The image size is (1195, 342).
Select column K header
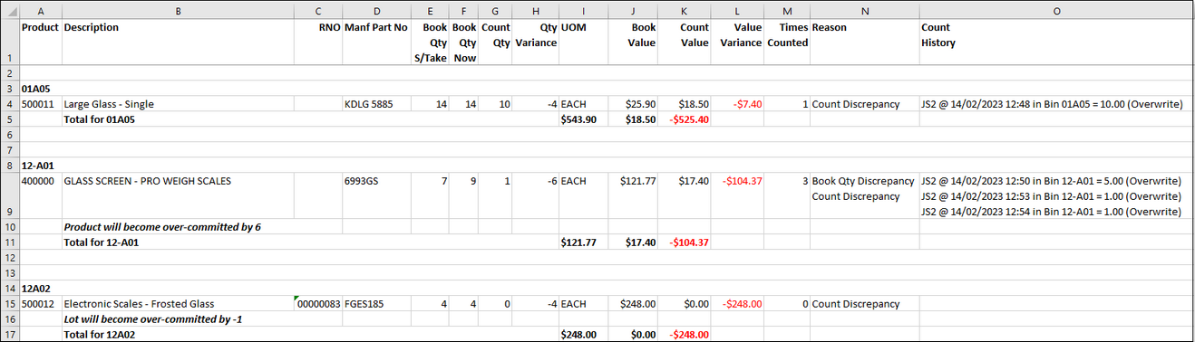pos(683,10)
